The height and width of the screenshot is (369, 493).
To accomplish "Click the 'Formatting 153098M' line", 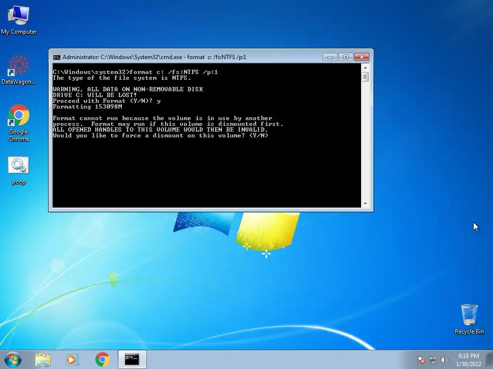I will pos(88,107).
